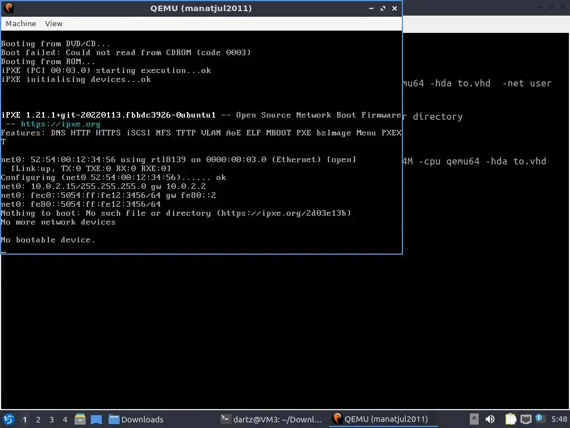Viewport: 570px width, 428px height.
Task: Switch to workspace 3
Action: (x=52, y=420)
